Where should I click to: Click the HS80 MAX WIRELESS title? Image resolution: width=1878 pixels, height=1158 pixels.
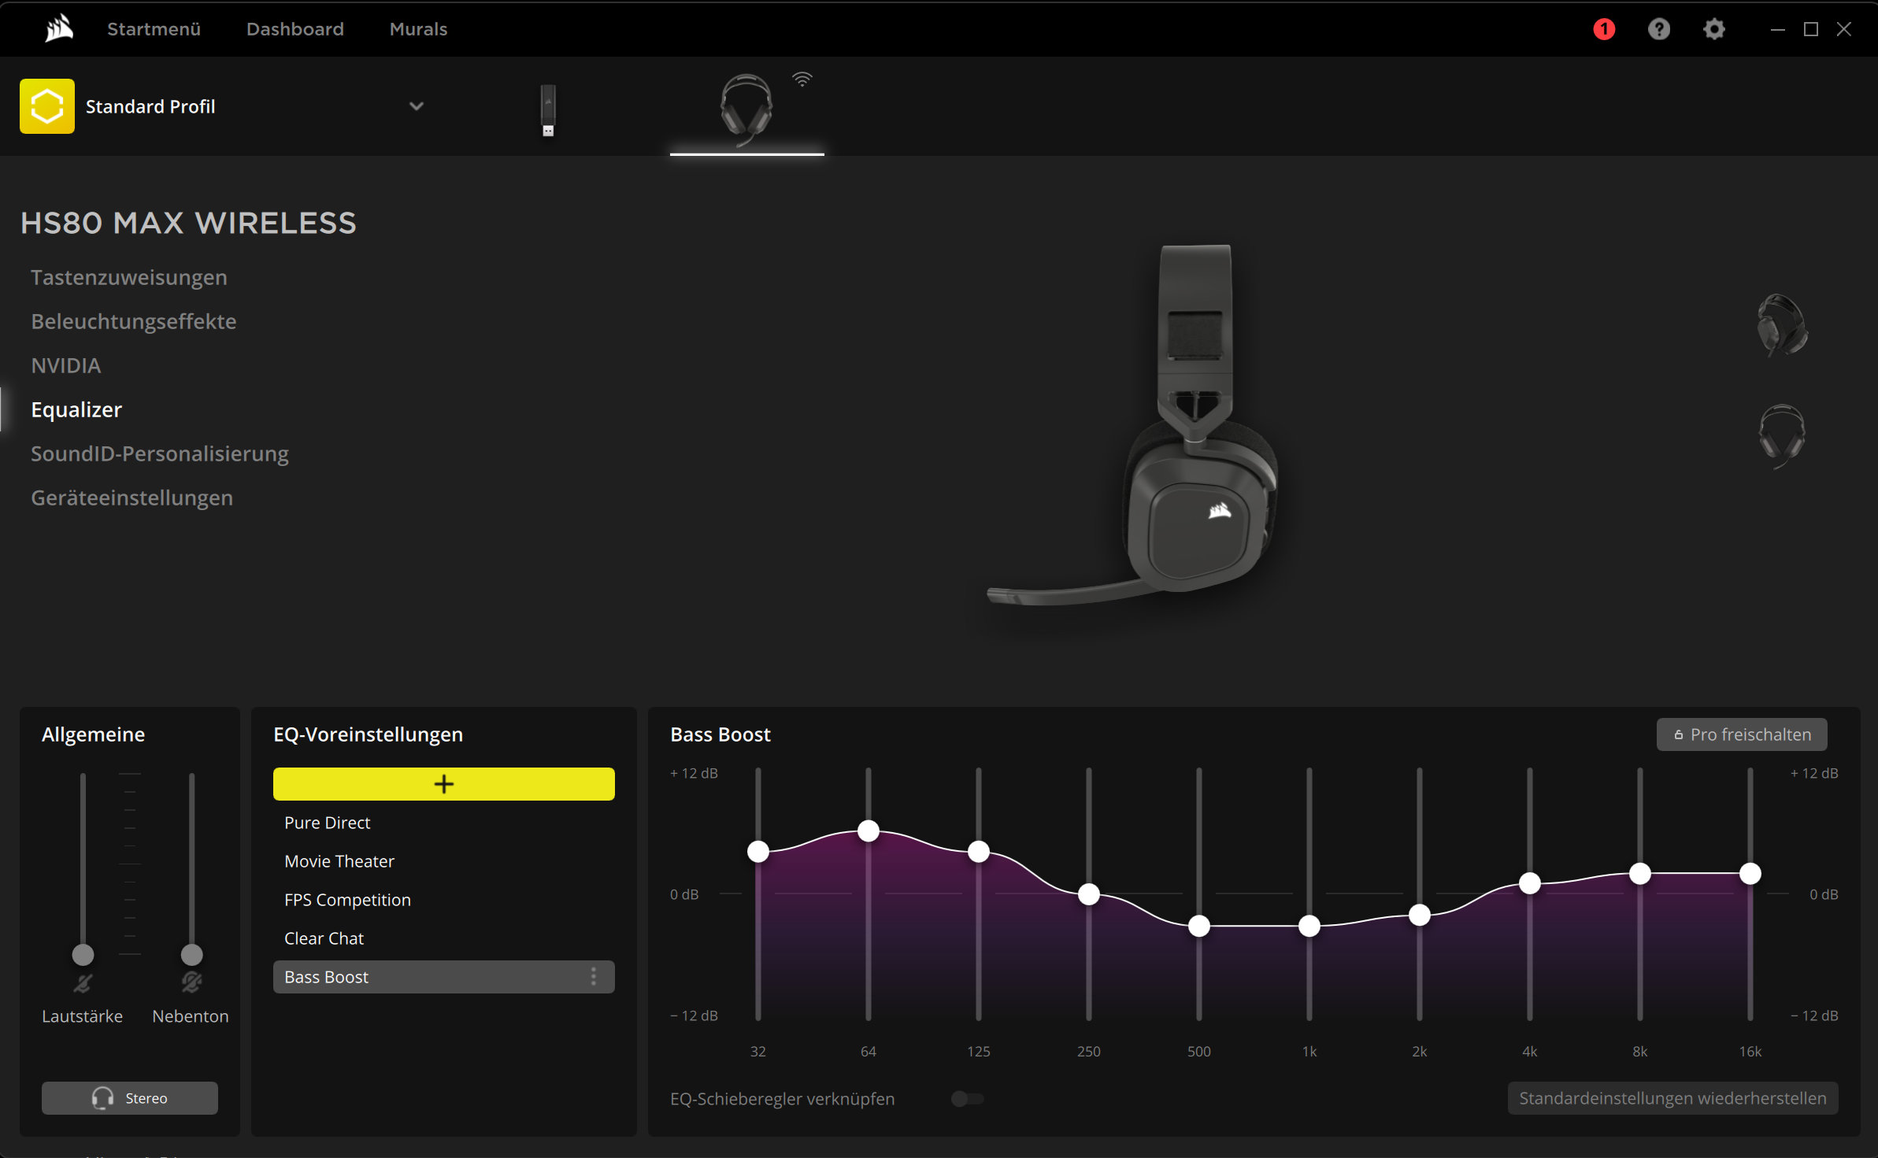189,223
